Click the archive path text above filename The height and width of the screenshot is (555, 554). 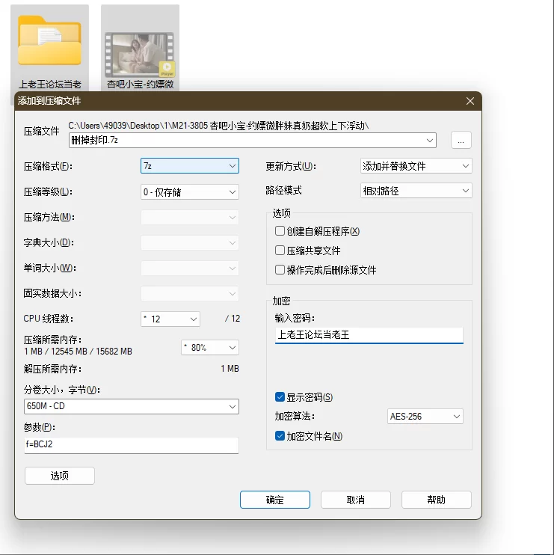[218, 126]
